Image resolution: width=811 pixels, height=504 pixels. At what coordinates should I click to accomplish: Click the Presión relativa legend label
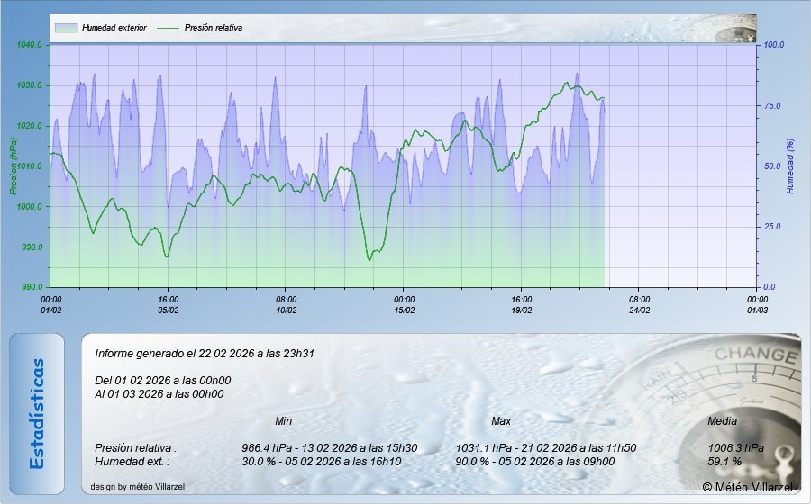214,28
